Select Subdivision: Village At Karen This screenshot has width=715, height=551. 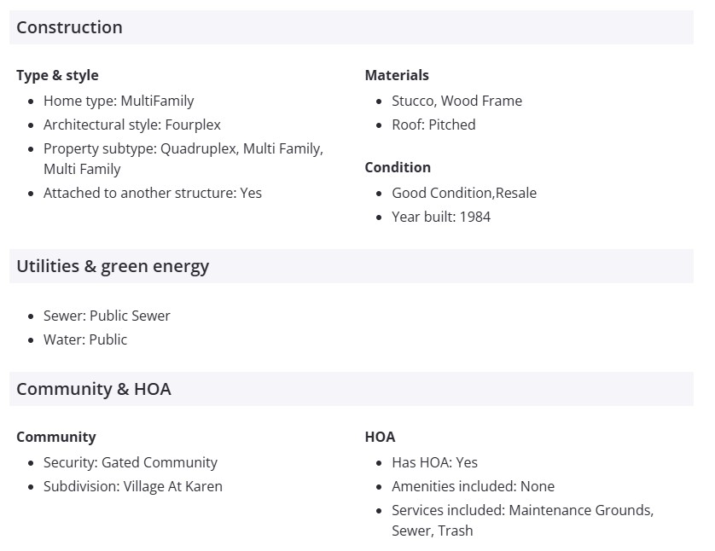coord(132,486)
